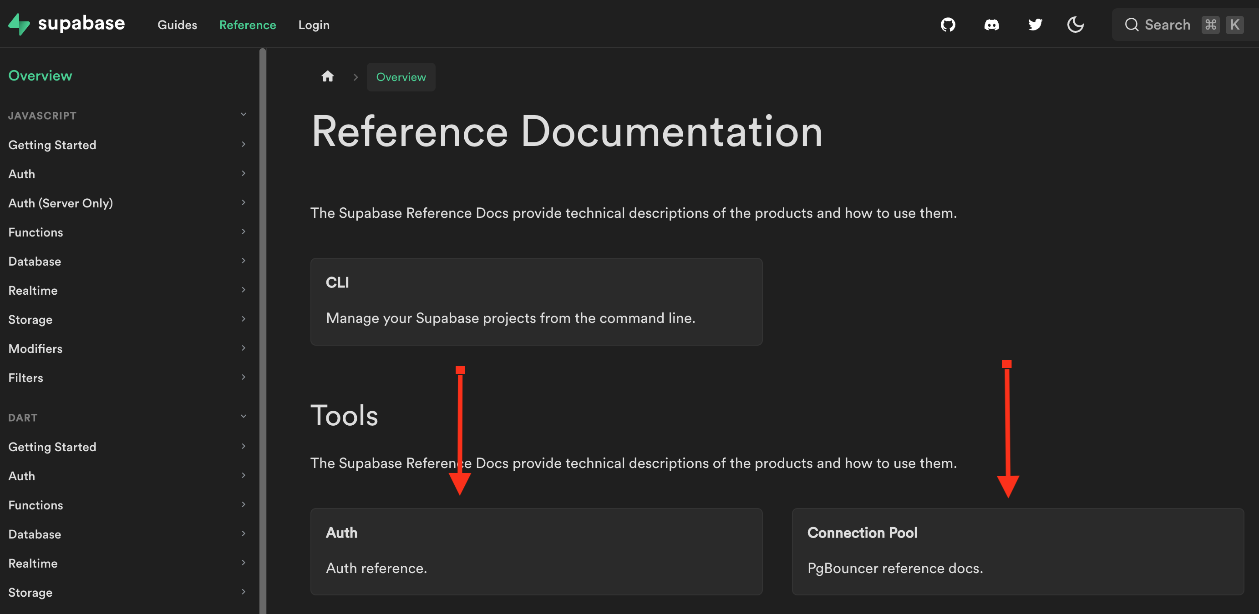This screenshot has width=1259, height=614.
Task: Toggle dark mode with the moon icon
Action: tap(1075, 25)
